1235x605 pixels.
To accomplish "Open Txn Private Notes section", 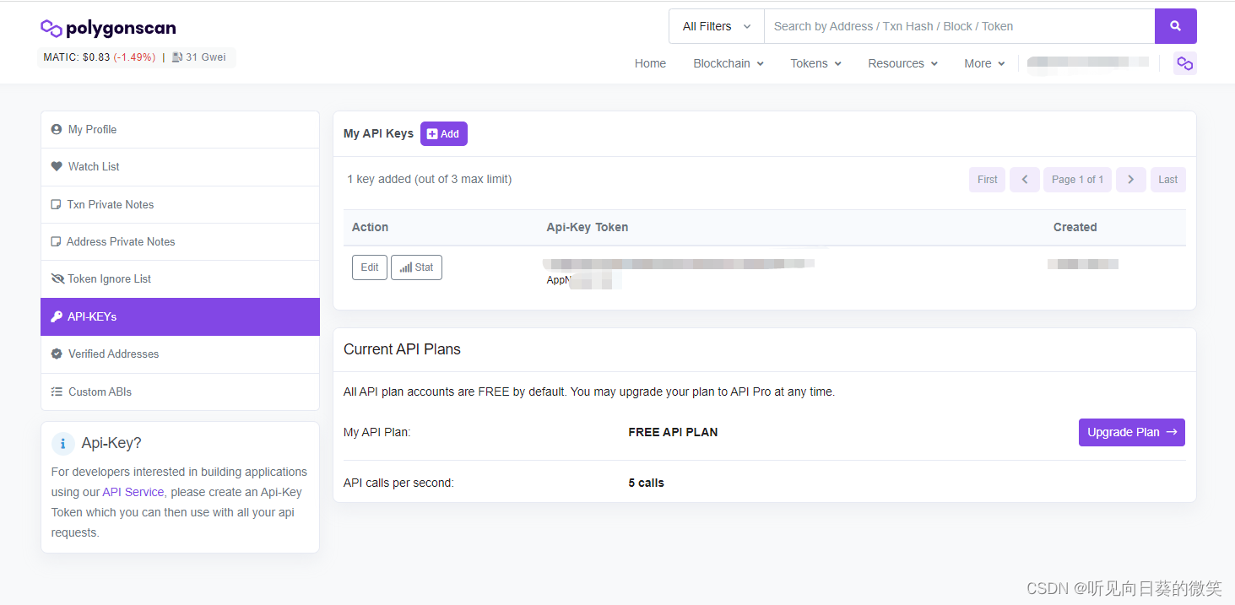I will [180, 204].
